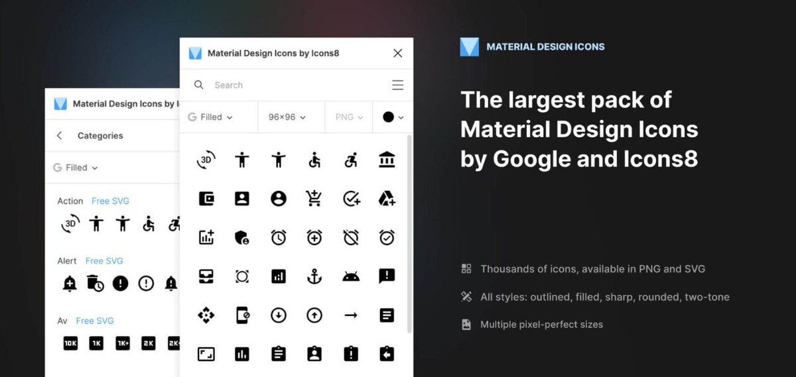Click the API diamond-dots icon
The height and width of the screenshot is (377, 796).
click(206, 315)
